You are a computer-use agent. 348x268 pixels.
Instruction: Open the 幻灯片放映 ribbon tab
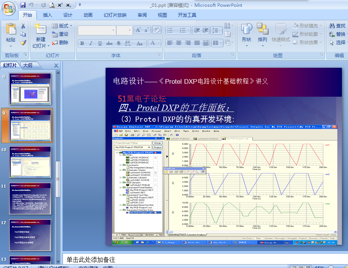115,15
